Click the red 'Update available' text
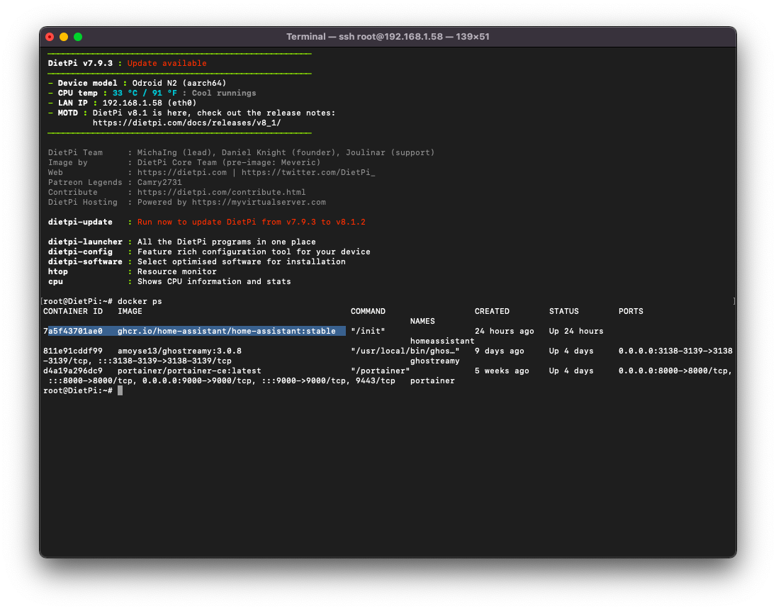 tap(167, 63)
